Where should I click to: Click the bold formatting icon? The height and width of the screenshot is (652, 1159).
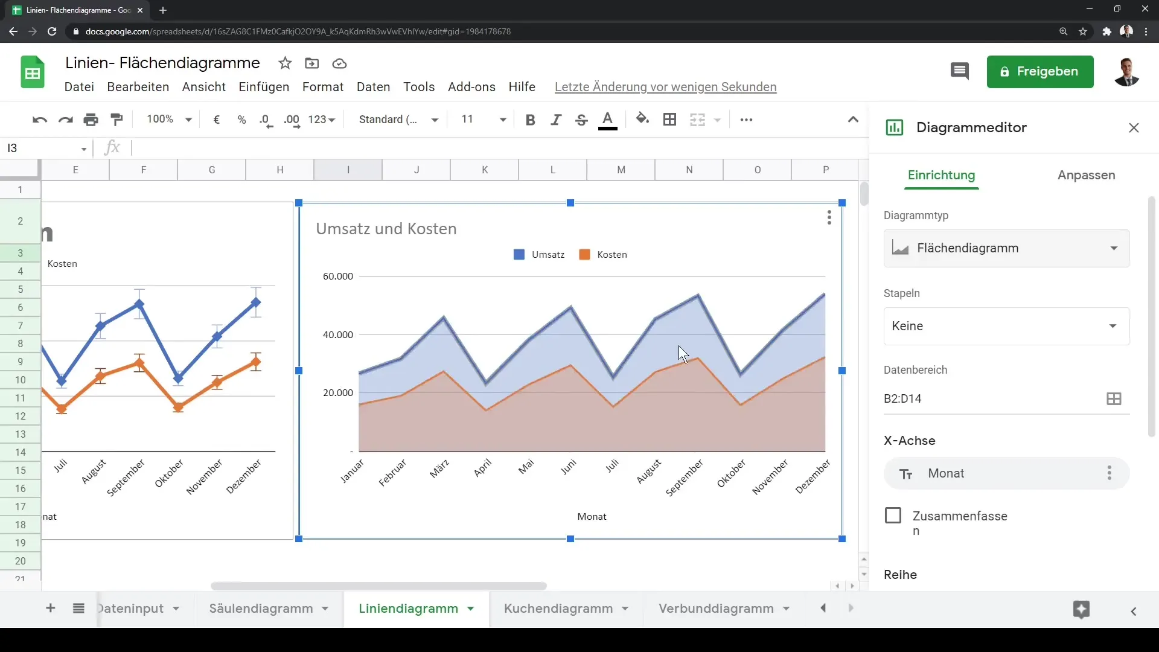[529, 118]
